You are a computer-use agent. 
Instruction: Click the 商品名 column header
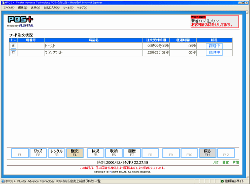coord(93,40)
